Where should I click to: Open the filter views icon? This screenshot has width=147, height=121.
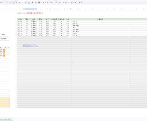click(72, 3)
